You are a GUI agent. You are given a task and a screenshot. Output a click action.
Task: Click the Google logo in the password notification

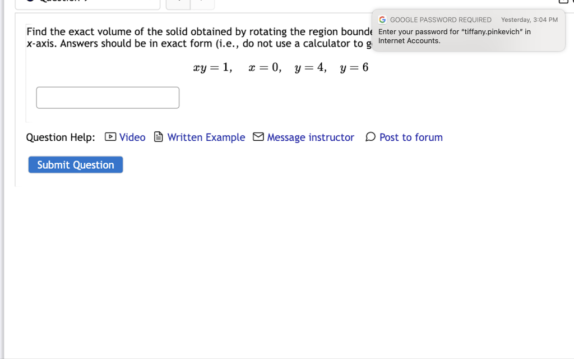(x=382, y=19)
